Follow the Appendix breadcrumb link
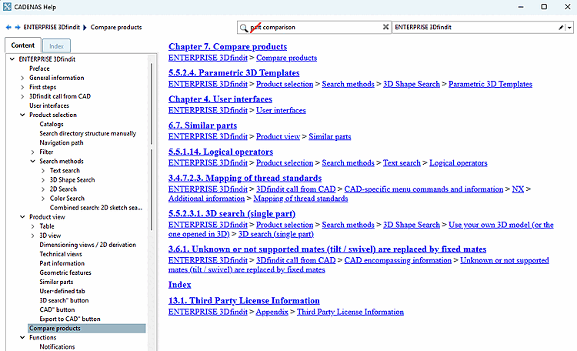The width and height of the screenshot is (577, 351). [x=272, y=312]
